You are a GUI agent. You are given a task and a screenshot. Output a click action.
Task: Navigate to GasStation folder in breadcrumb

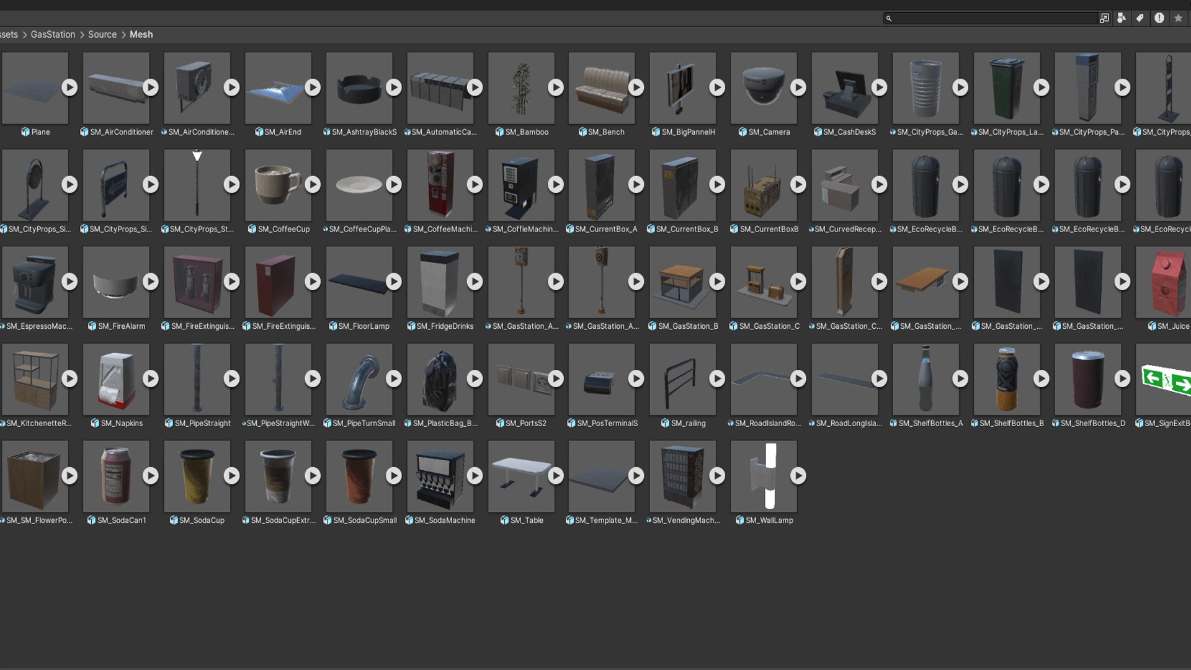point(53,35)
